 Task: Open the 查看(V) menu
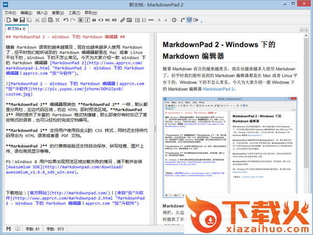58,13
